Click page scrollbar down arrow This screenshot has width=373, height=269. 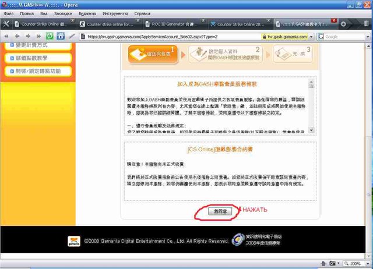[x=368, y=256]
